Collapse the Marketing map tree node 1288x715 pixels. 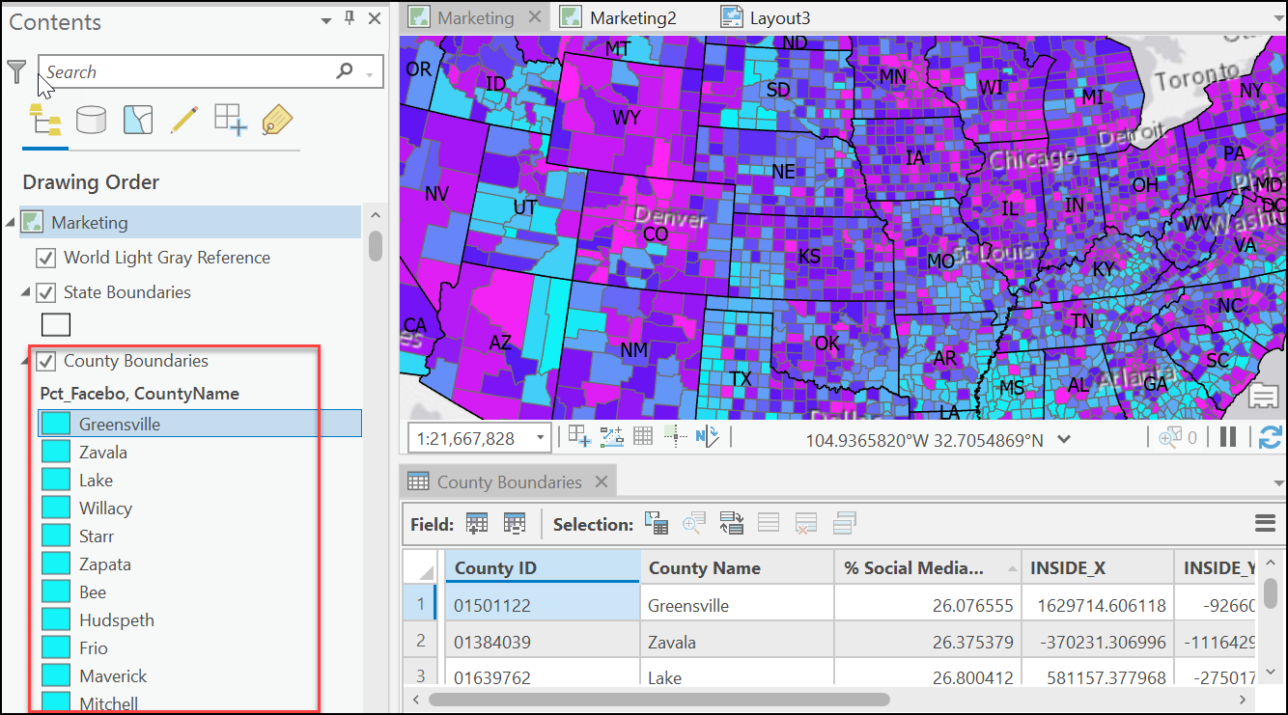(x=10, y=223)
